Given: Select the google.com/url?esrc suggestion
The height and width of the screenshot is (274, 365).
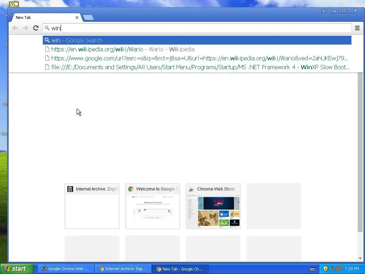Looking at the screenshot, I should coord(197,58).
